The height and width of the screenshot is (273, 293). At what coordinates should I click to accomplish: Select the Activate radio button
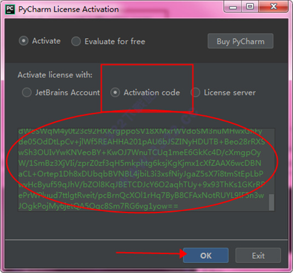coord(24,41)
